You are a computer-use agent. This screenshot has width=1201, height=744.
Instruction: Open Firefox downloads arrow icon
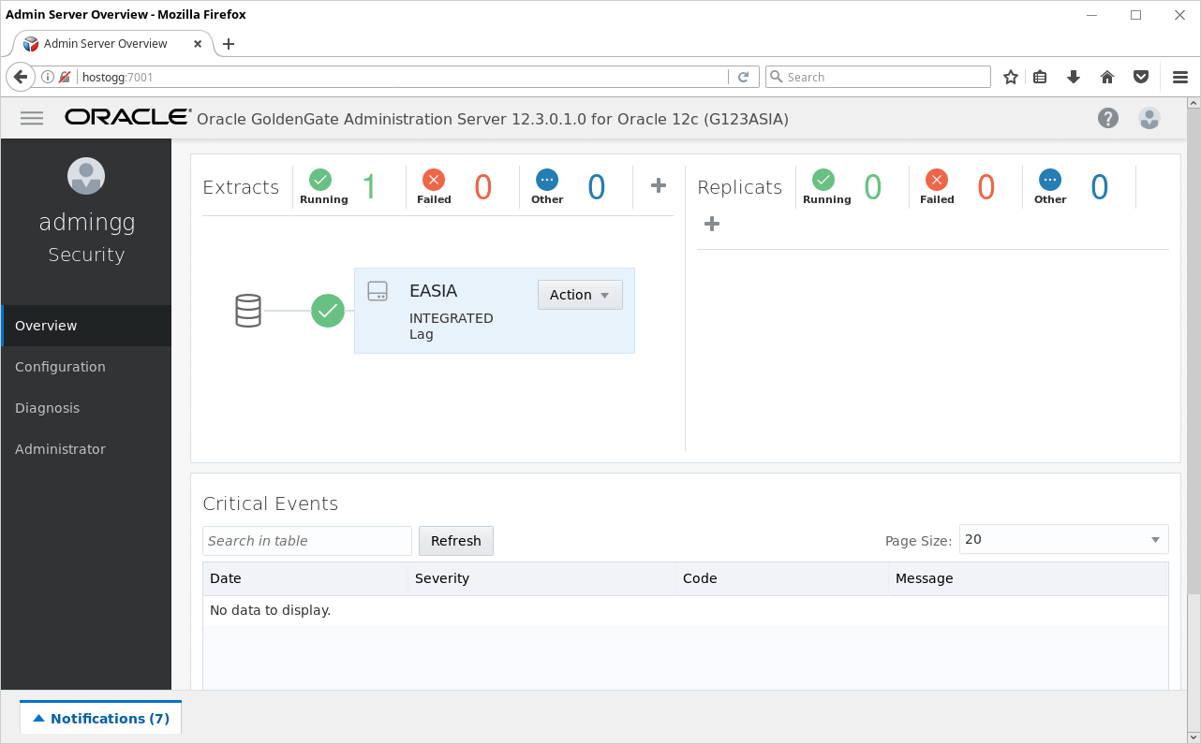pyautogui.click(x=1074, y=77)
